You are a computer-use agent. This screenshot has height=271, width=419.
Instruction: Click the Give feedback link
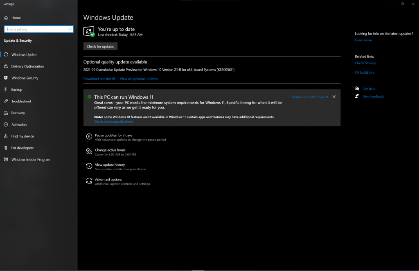click(x=373, y=97)
